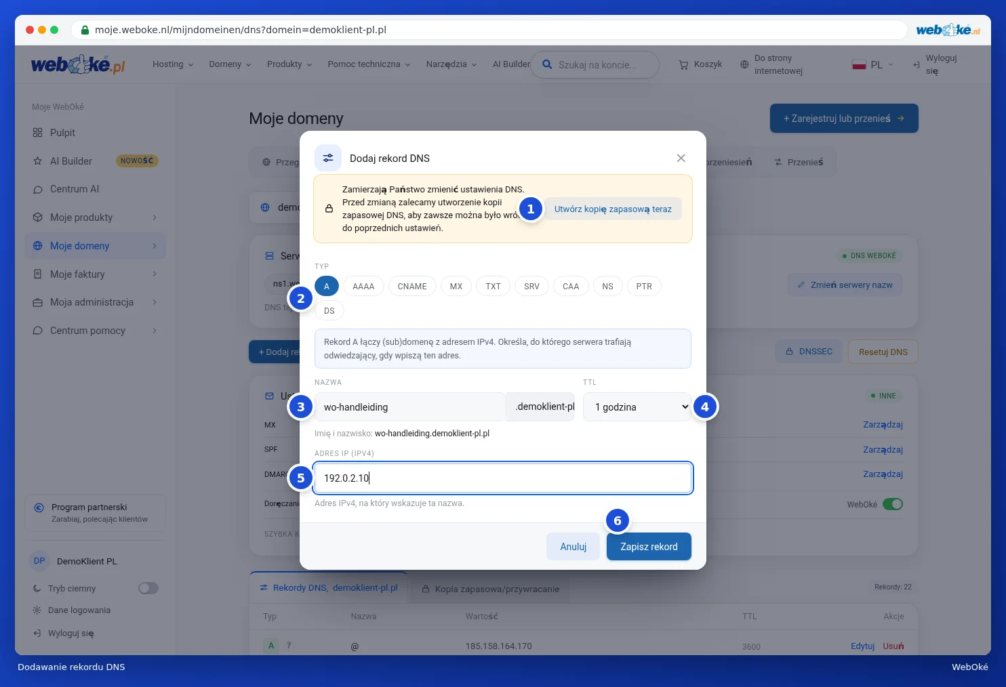Image resolution: width=1006 pixels, height=687 pixels.
Task: Save the record with Zapisz rekord
Action: pos(649,547)
